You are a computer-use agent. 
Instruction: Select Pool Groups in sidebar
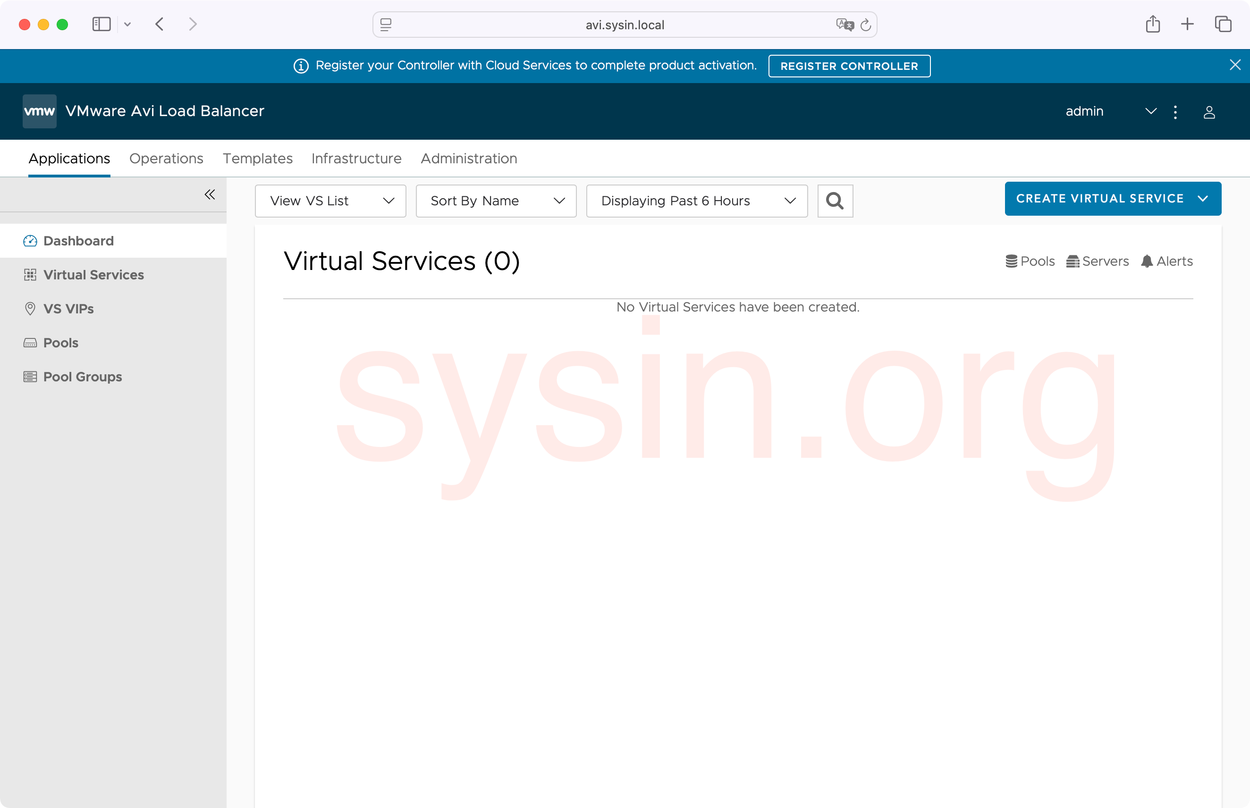[83, 377]
